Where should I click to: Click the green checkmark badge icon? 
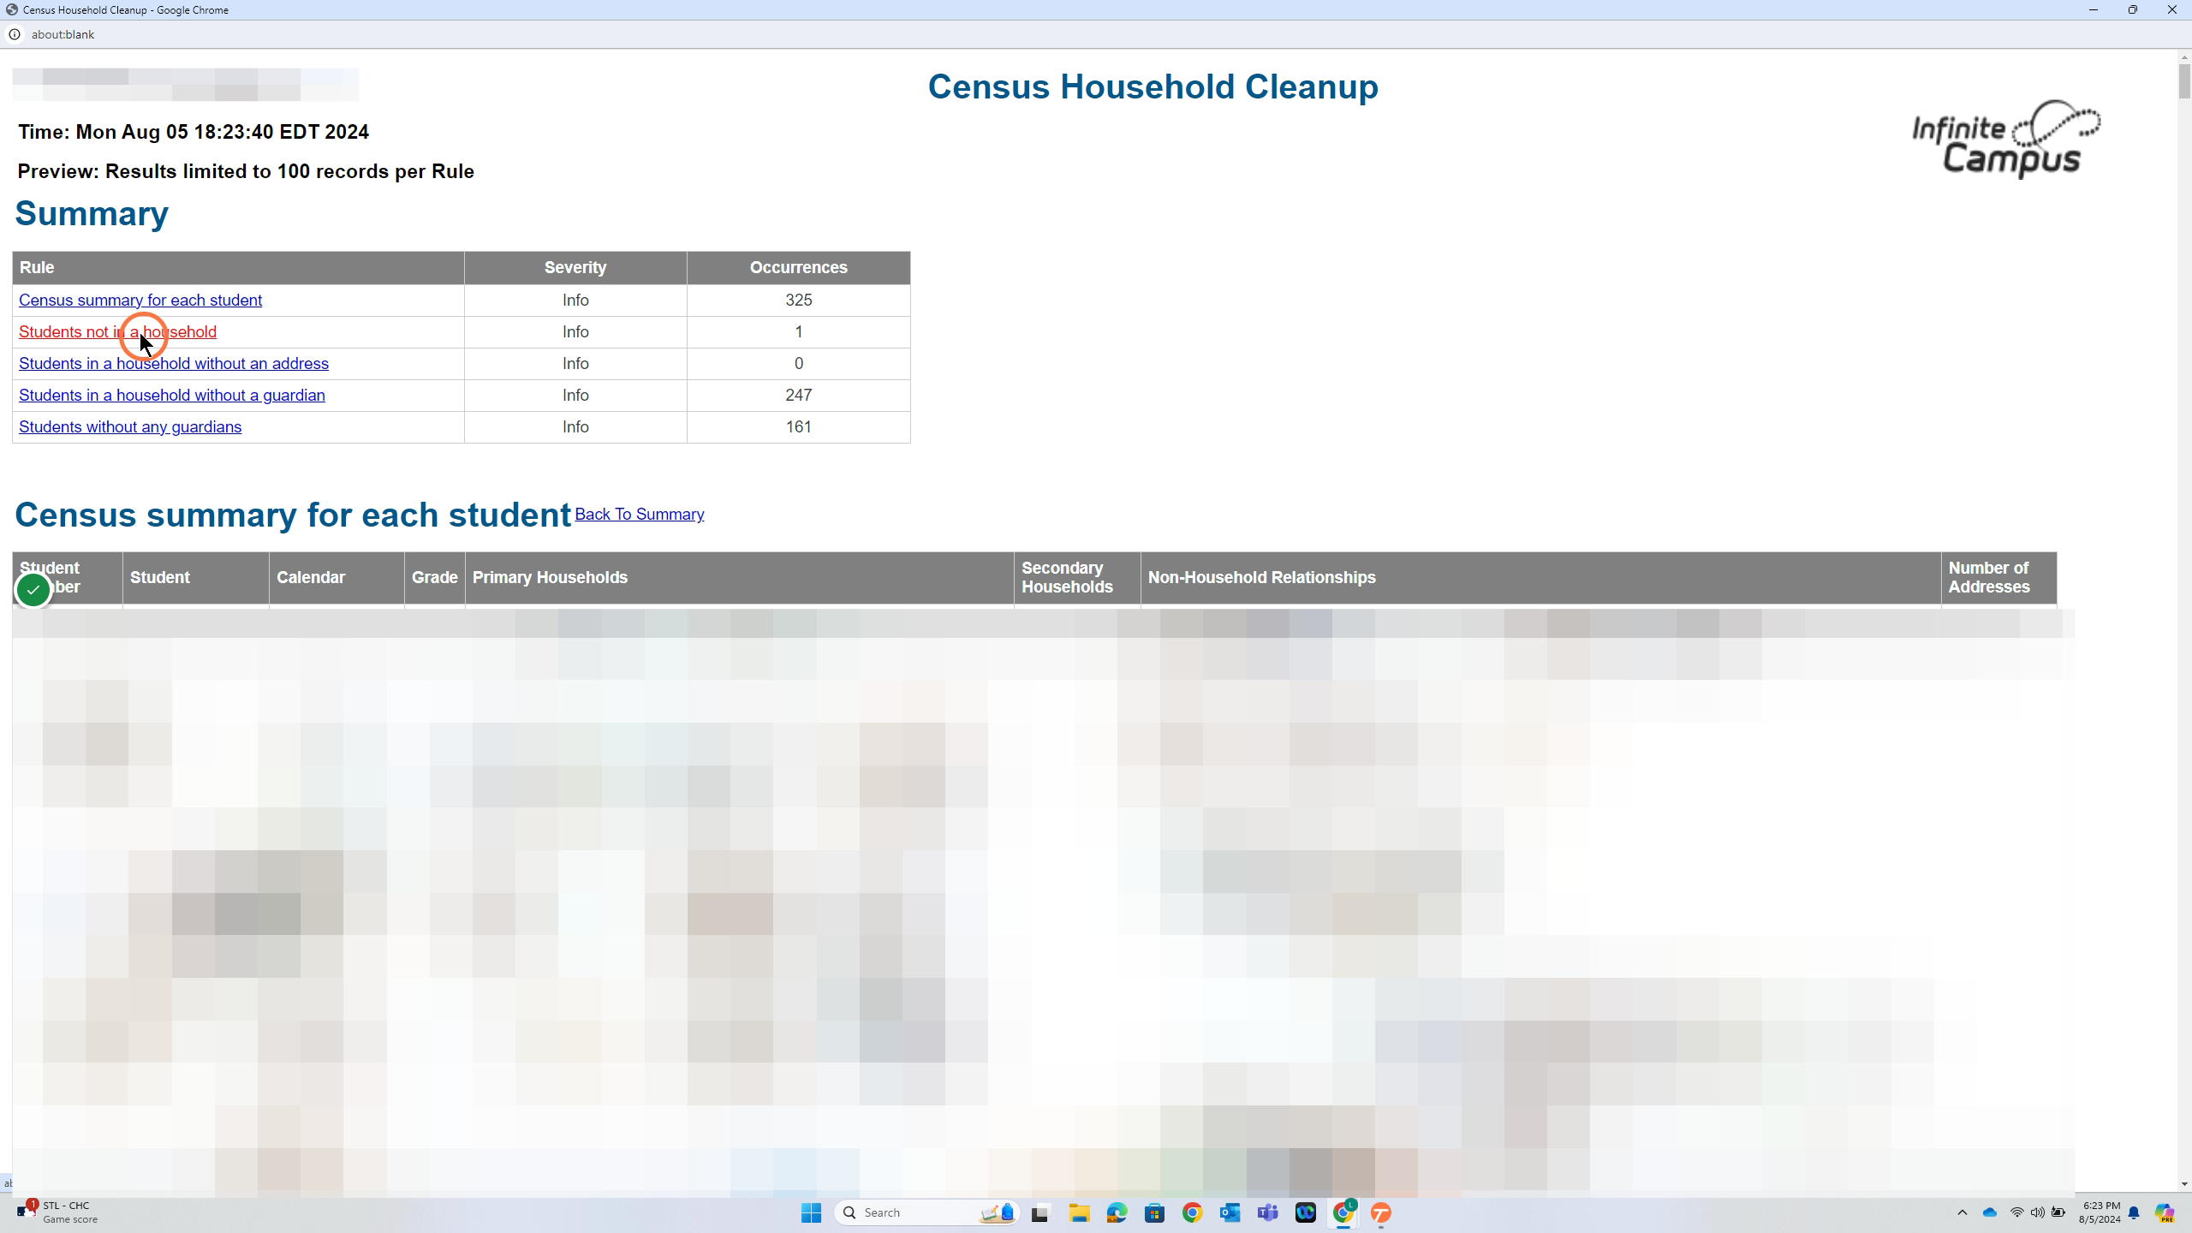pos(33,590)
